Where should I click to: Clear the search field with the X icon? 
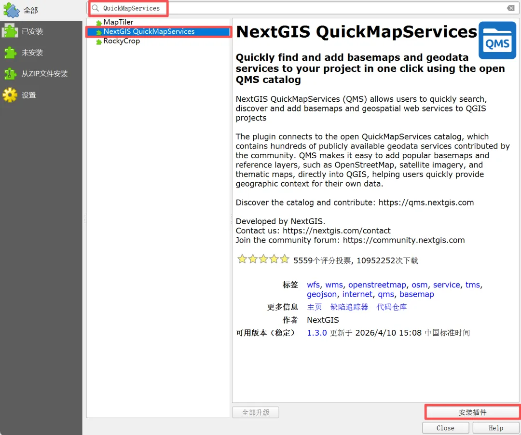[511, 8]
